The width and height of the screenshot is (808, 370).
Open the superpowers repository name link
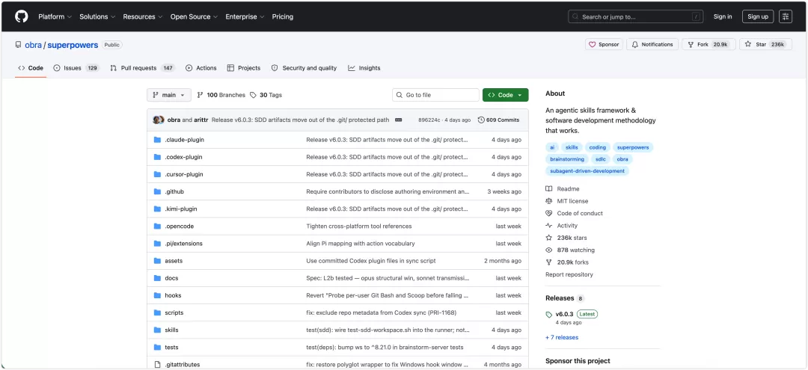(73, 45)
